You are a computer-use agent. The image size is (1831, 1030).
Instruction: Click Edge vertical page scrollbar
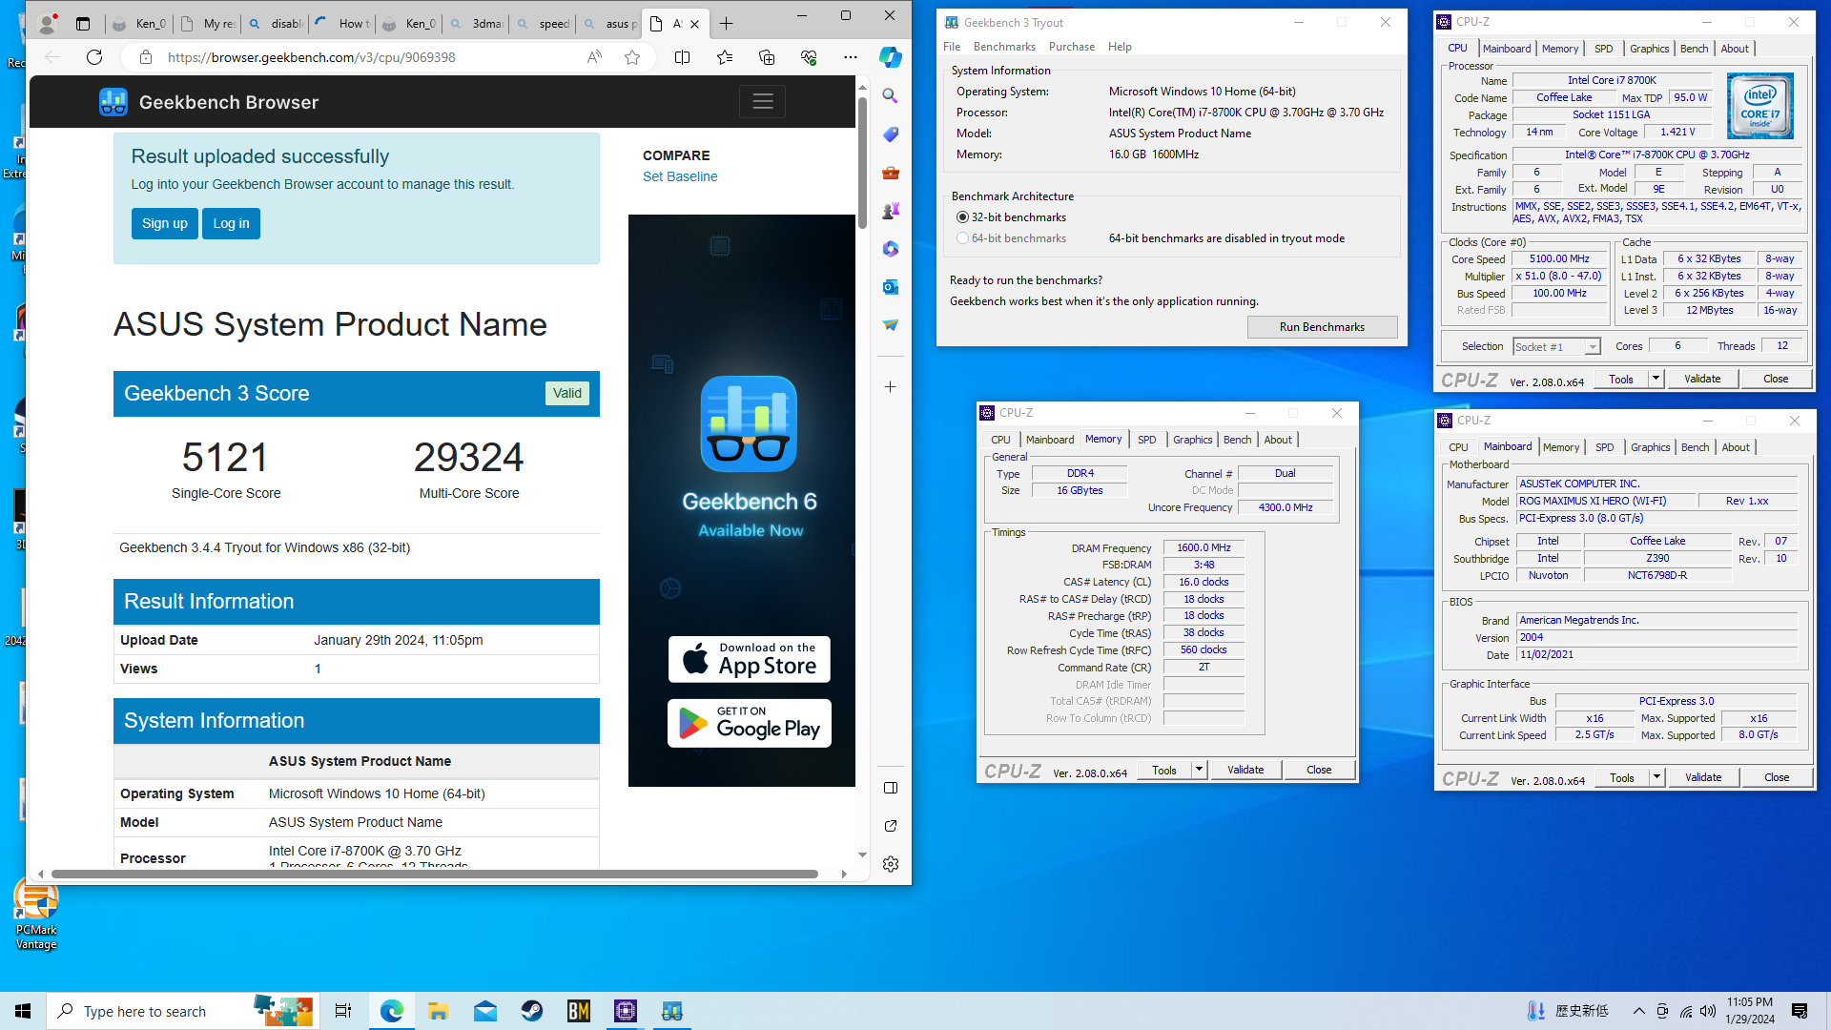(x=862, y=162)
